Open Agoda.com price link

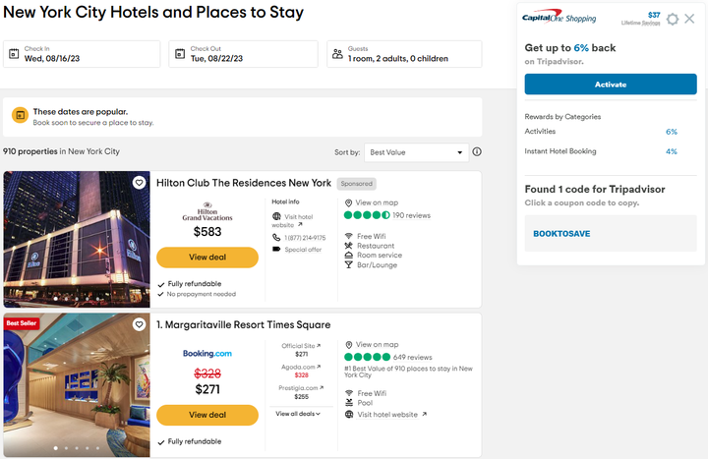[x=295, y=367]
